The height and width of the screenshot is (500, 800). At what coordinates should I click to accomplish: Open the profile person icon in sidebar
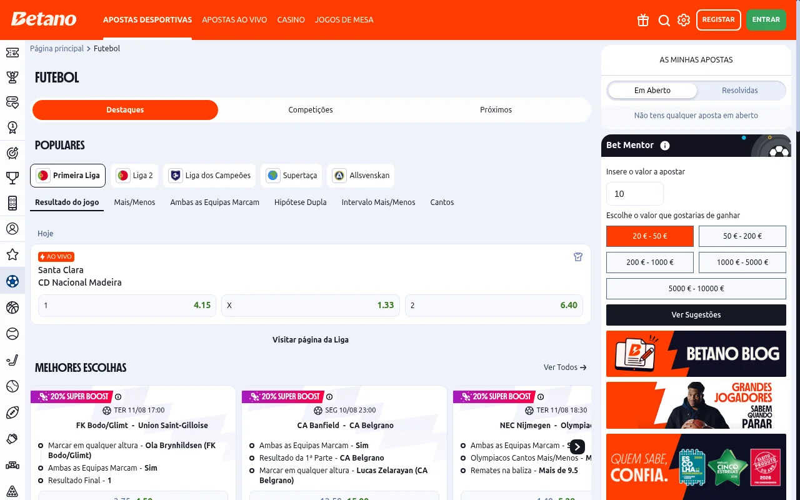click(x=12, y=229)
